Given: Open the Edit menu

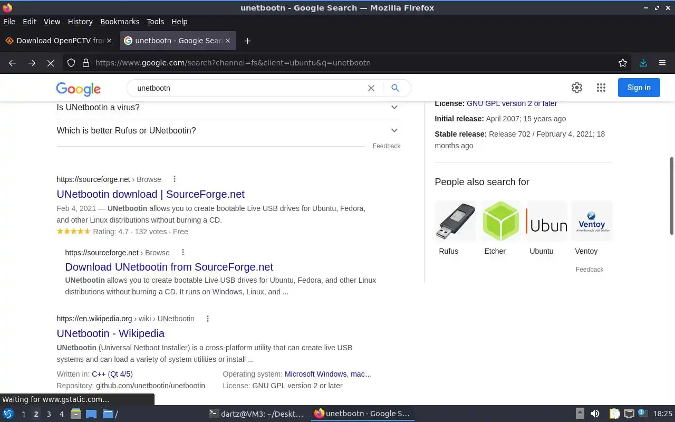Looking at the screenshot, I should (30, 22).
